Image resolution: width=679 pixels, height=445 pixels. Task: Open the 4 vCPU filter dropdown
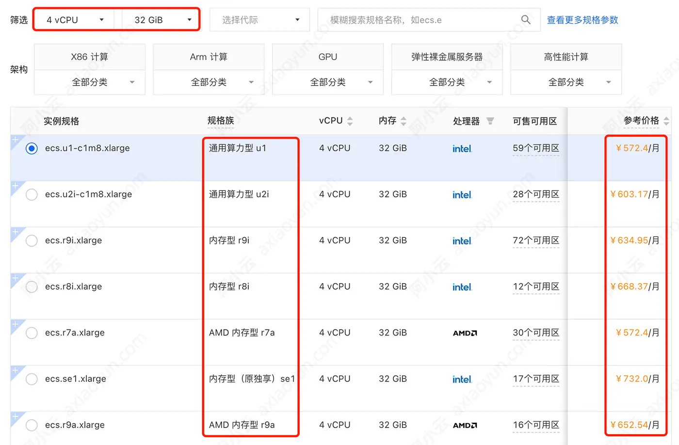[74, 20]
